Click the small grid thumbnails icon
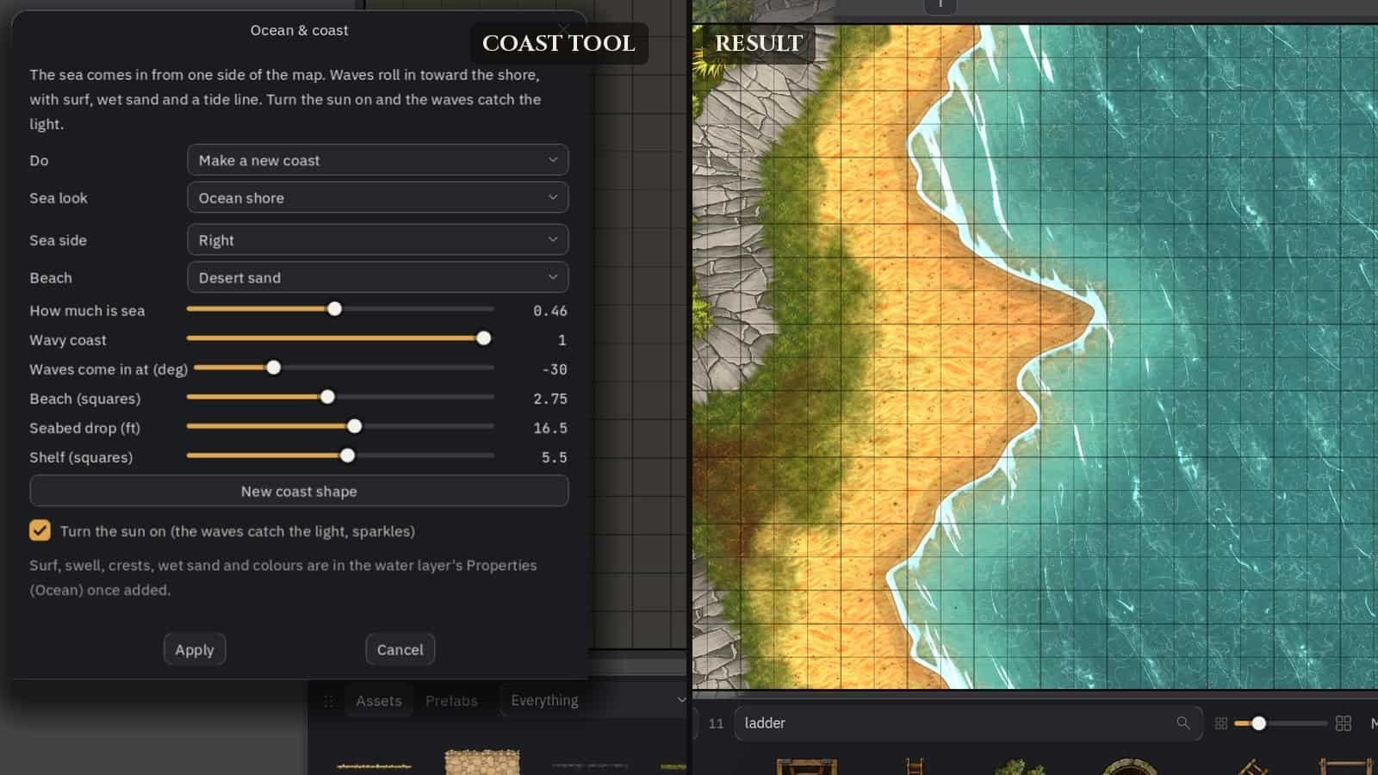 click(x=1220, y=723)
